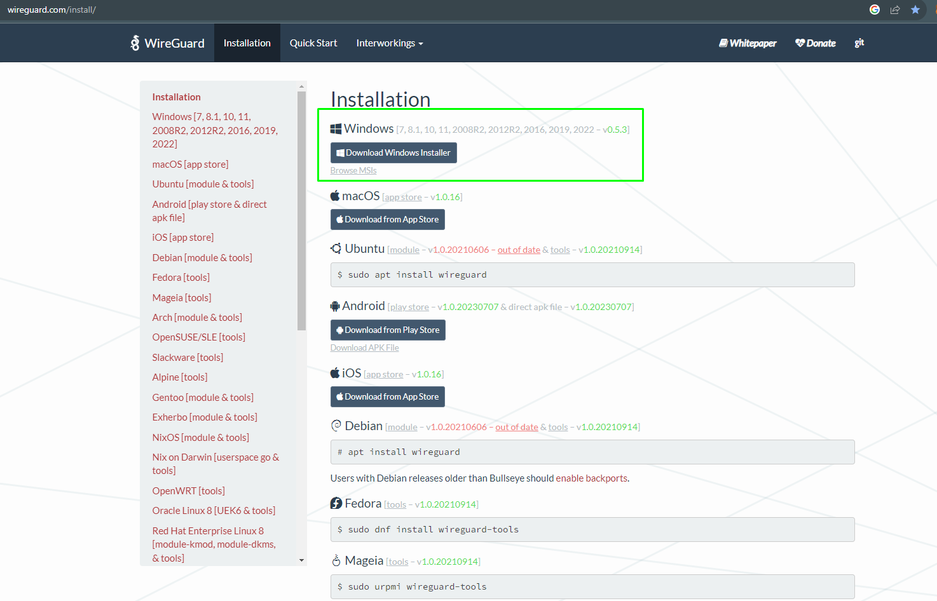Click the Android robot icon beside the Android heading
The height and width of the screenshot is (601, 937).
[335, 306]
